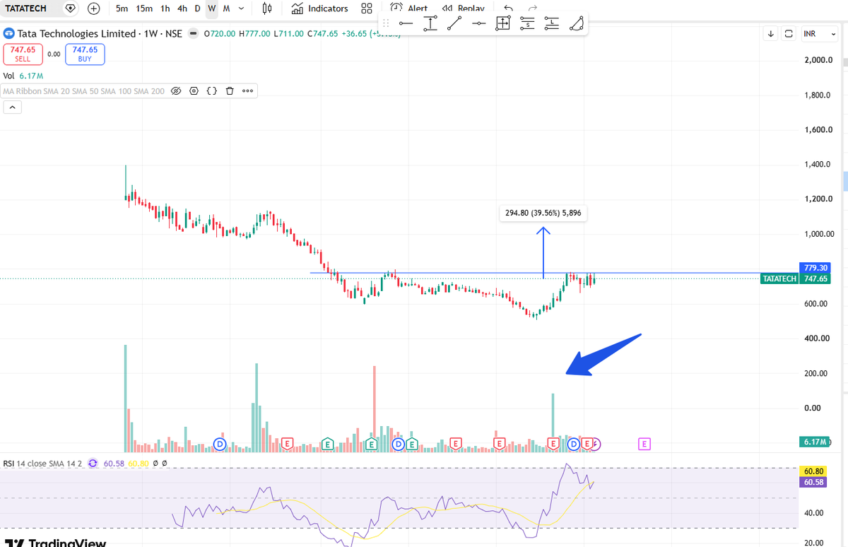Screen dimensions: 848x547
Task: Open the indicator templates grid icon
Action: pos(366,8)
